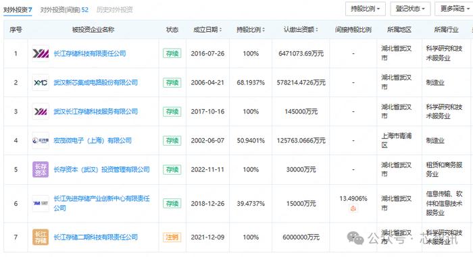The width and height of the screenshot is (473, 257).
Task: Open 武汉长江存储科技服务有限公司 link
Action: 96,111
